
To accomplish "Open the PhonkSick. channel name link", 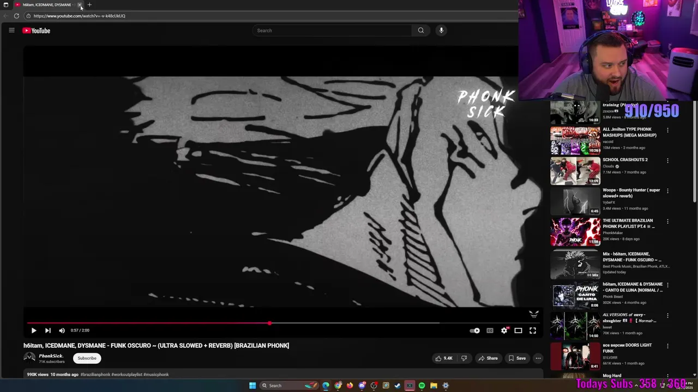I will coord(51,356).
